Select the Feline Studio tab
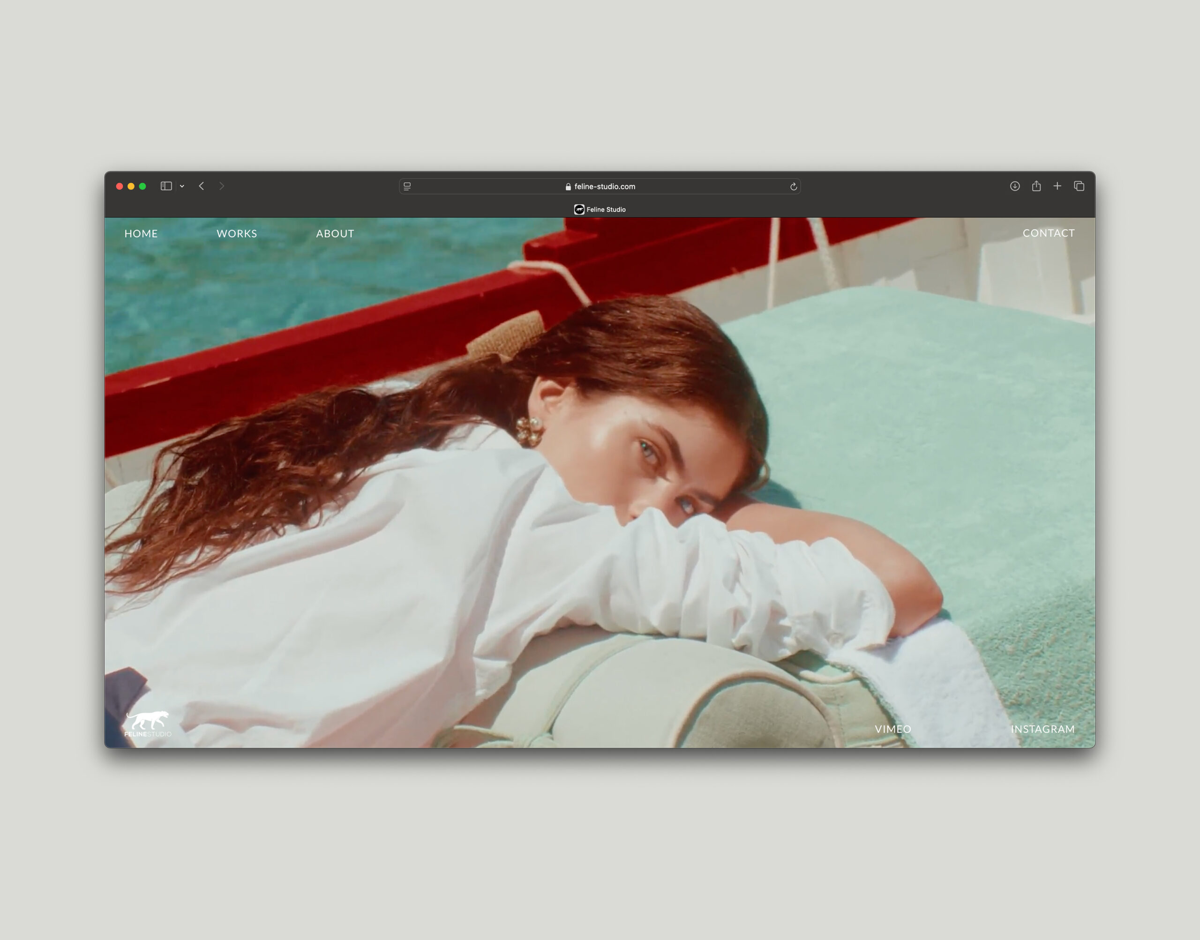This screenshot has height=940, width=1200. (x=600, y=209)
